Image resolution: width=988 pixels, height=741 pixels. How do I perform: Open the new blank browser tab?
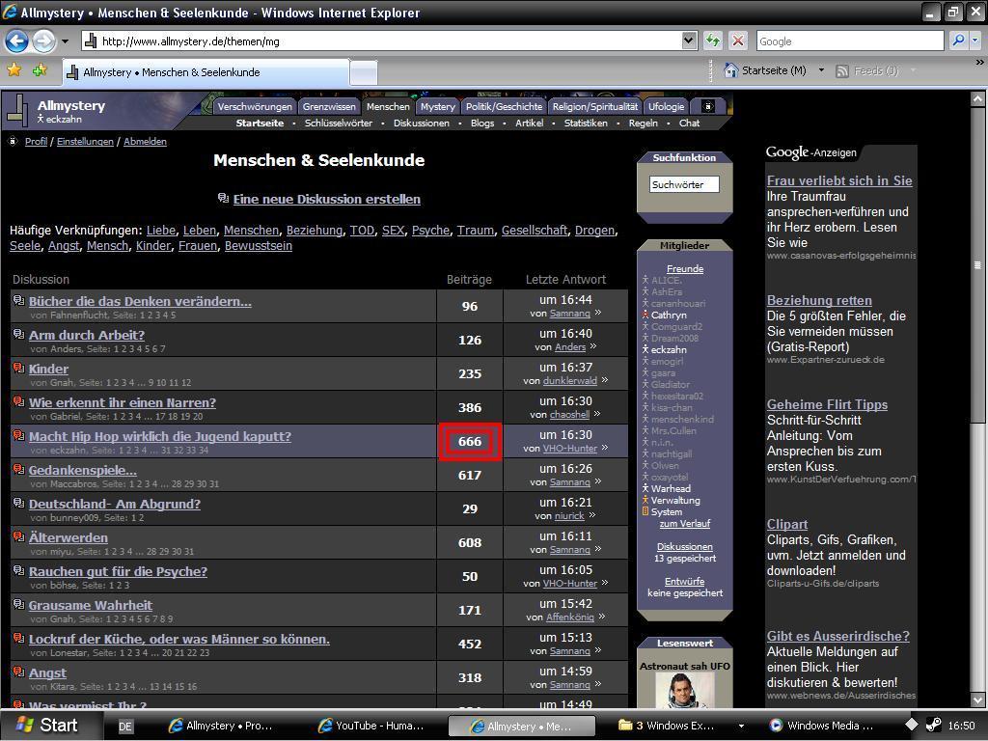coord(363,72)
